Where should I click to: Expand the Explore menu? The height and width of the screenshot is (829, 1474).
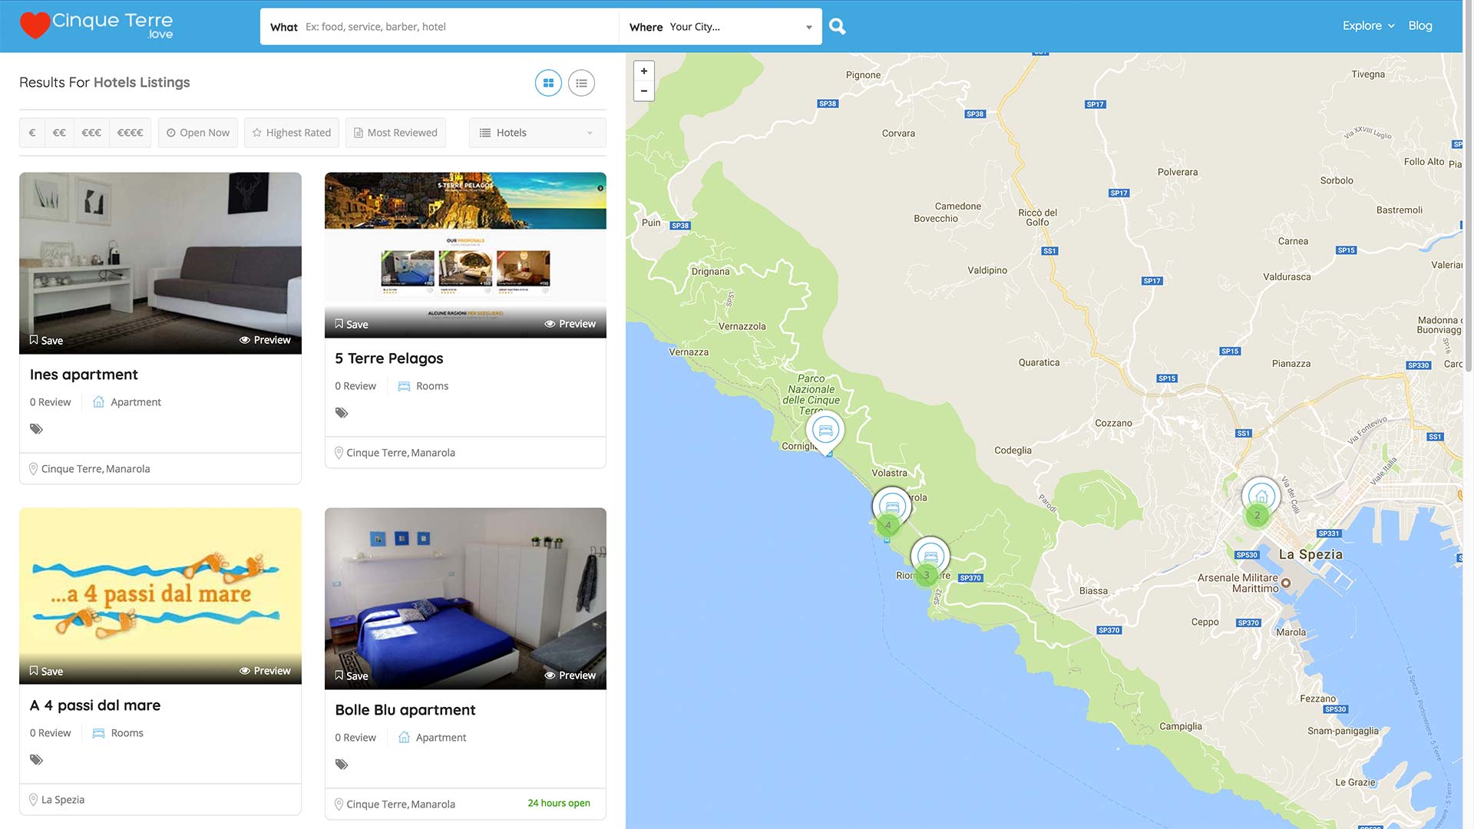click(x=1368, y=25)
